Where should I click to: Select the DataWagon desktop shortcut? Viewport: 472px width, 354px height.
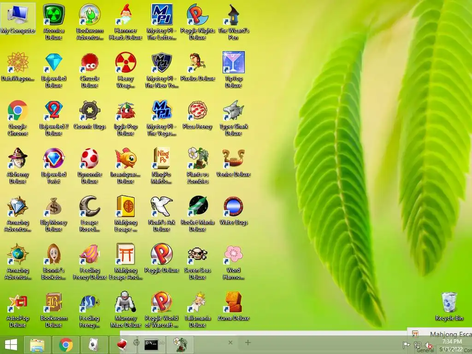[x=18, y=66]
